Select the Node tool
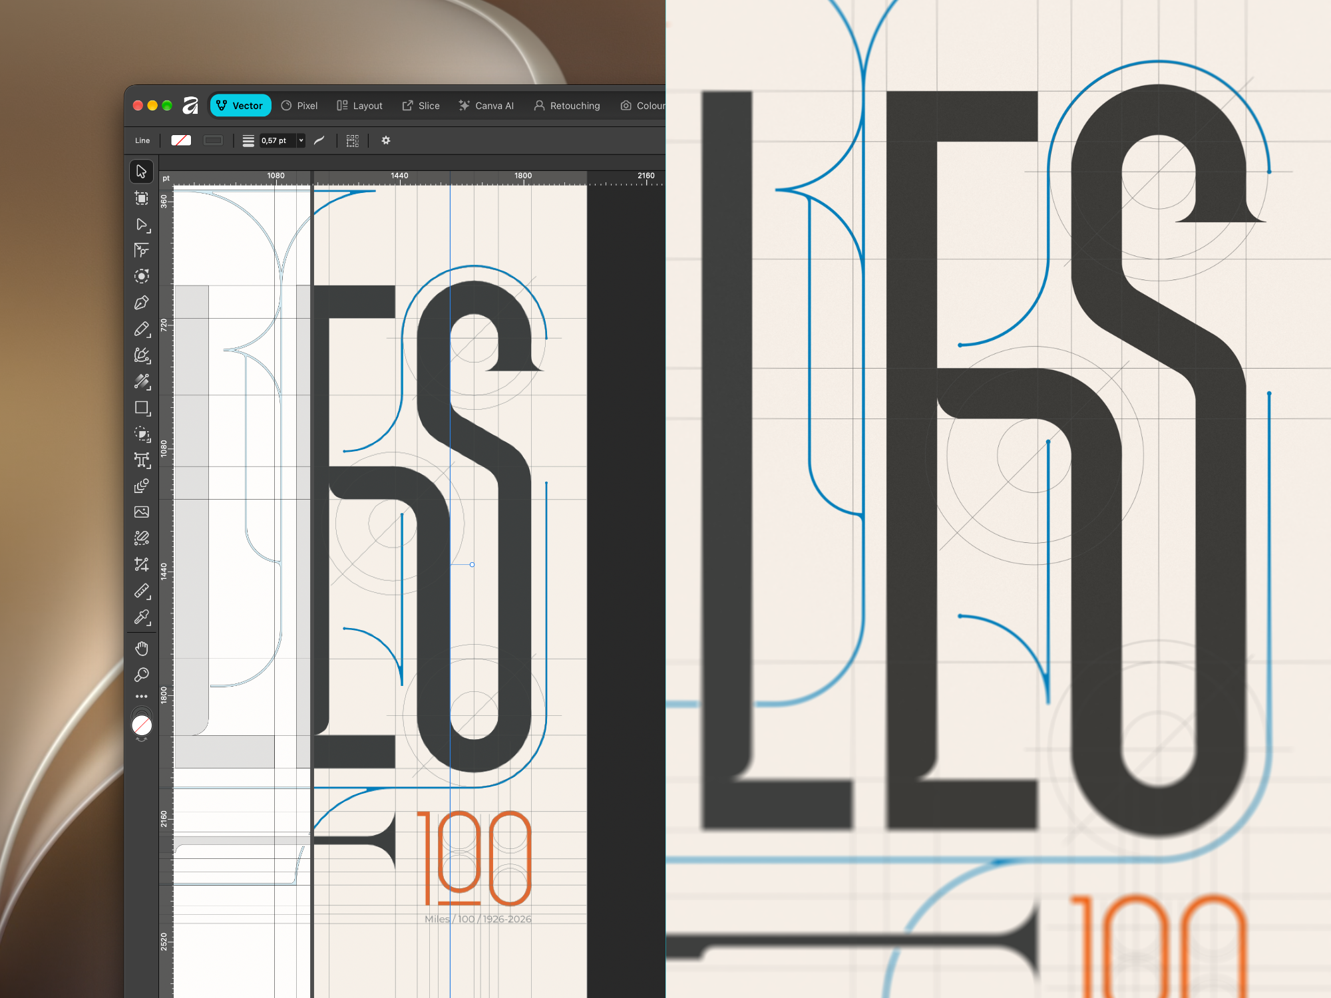The width and height of the screenshot is (1331, 998). click(141, 224)
